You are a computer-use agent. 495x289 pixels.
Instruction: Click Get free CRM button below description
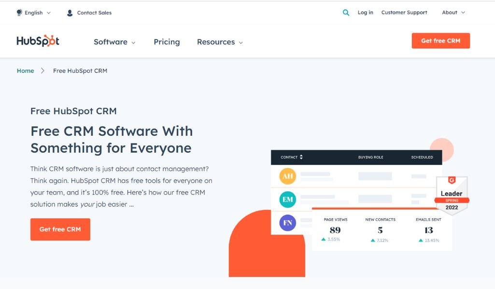(60, 229)
